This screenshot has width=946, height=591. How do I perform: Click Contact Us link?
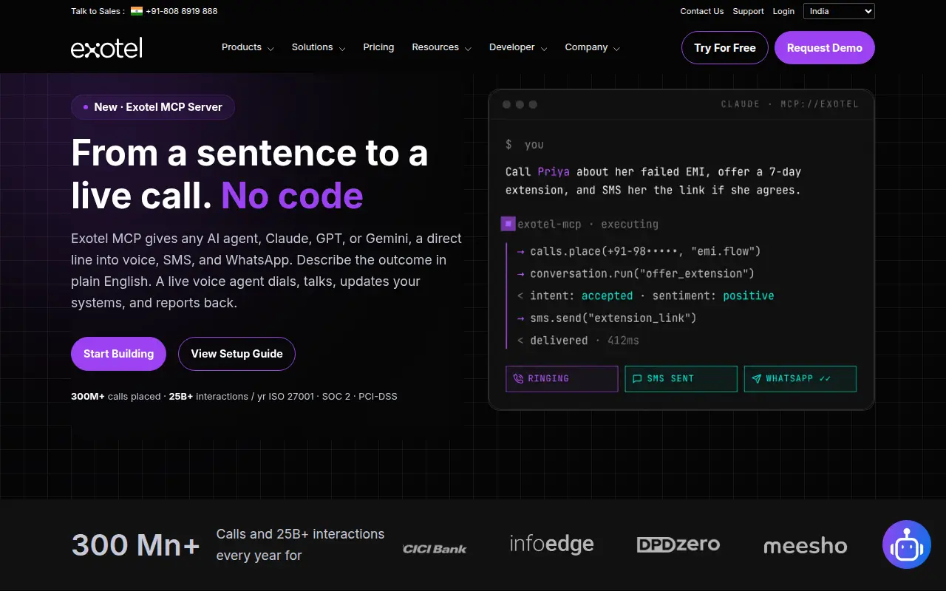[x=702, y=11]
